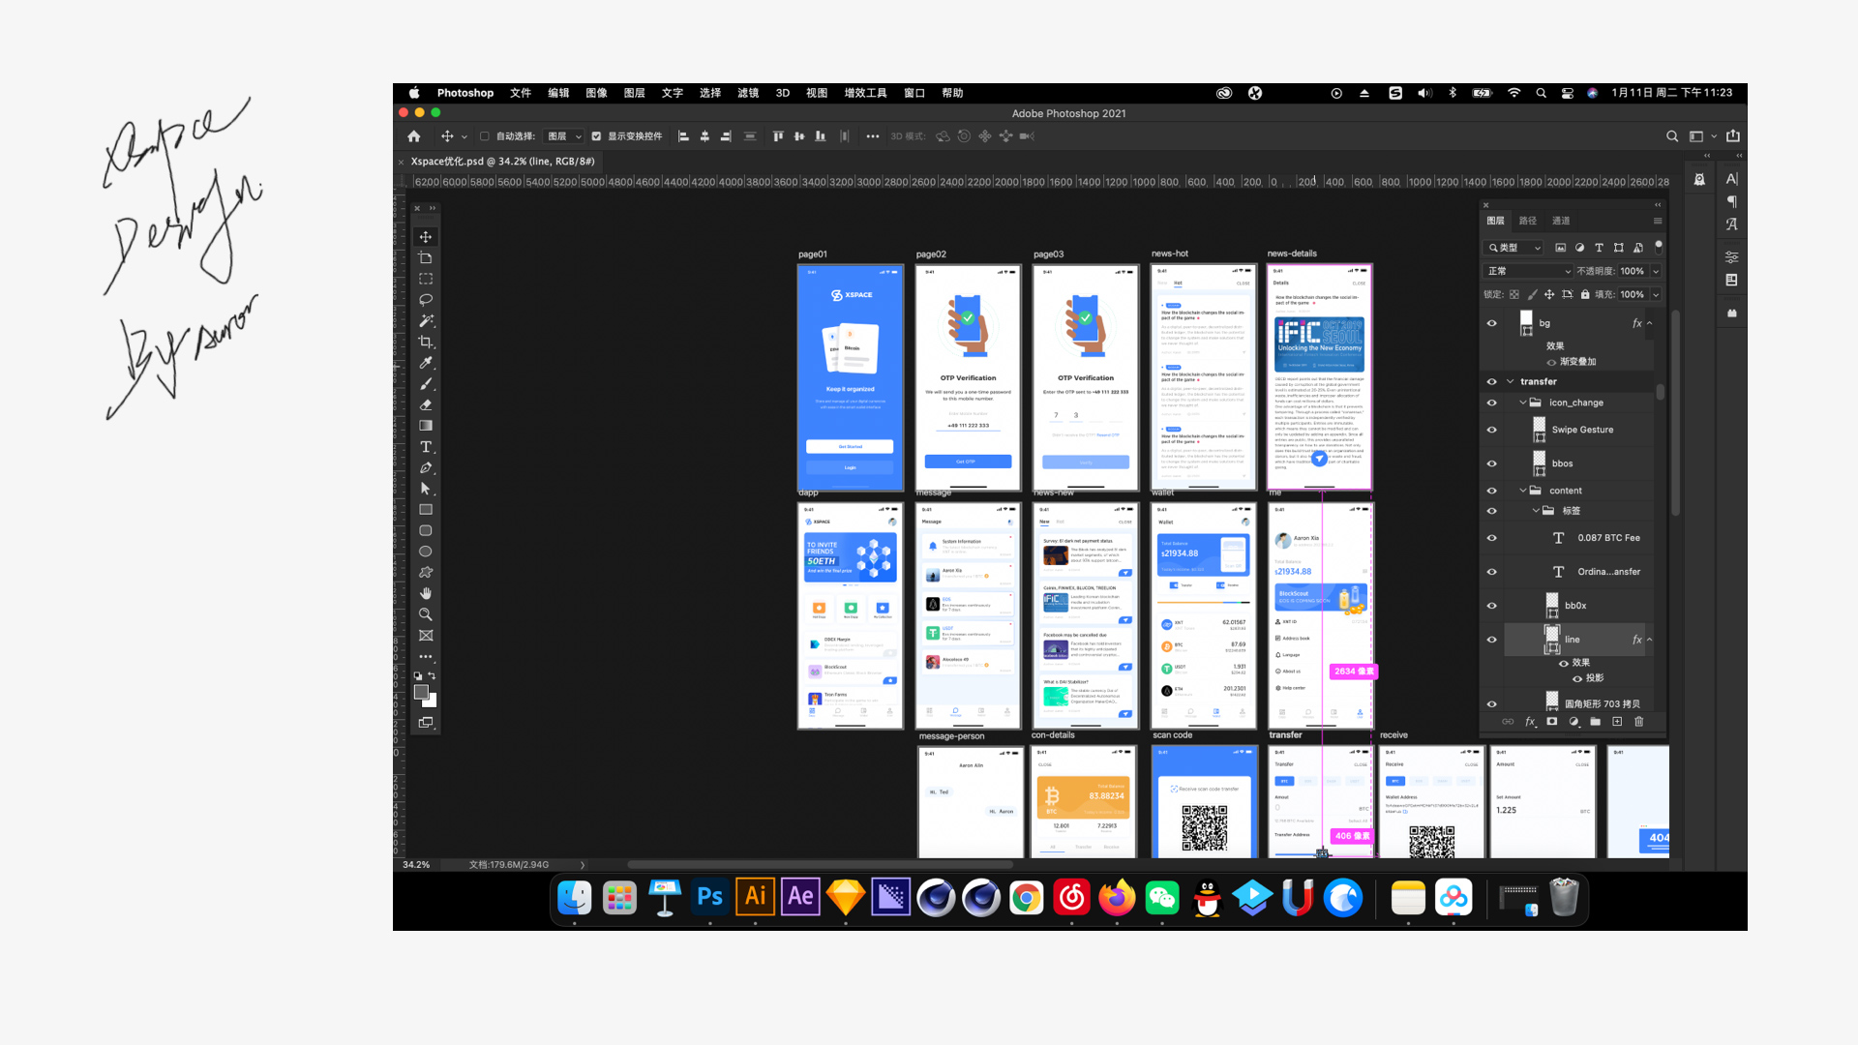Open the 类型 layer filter dropdown

(1514, 248)
